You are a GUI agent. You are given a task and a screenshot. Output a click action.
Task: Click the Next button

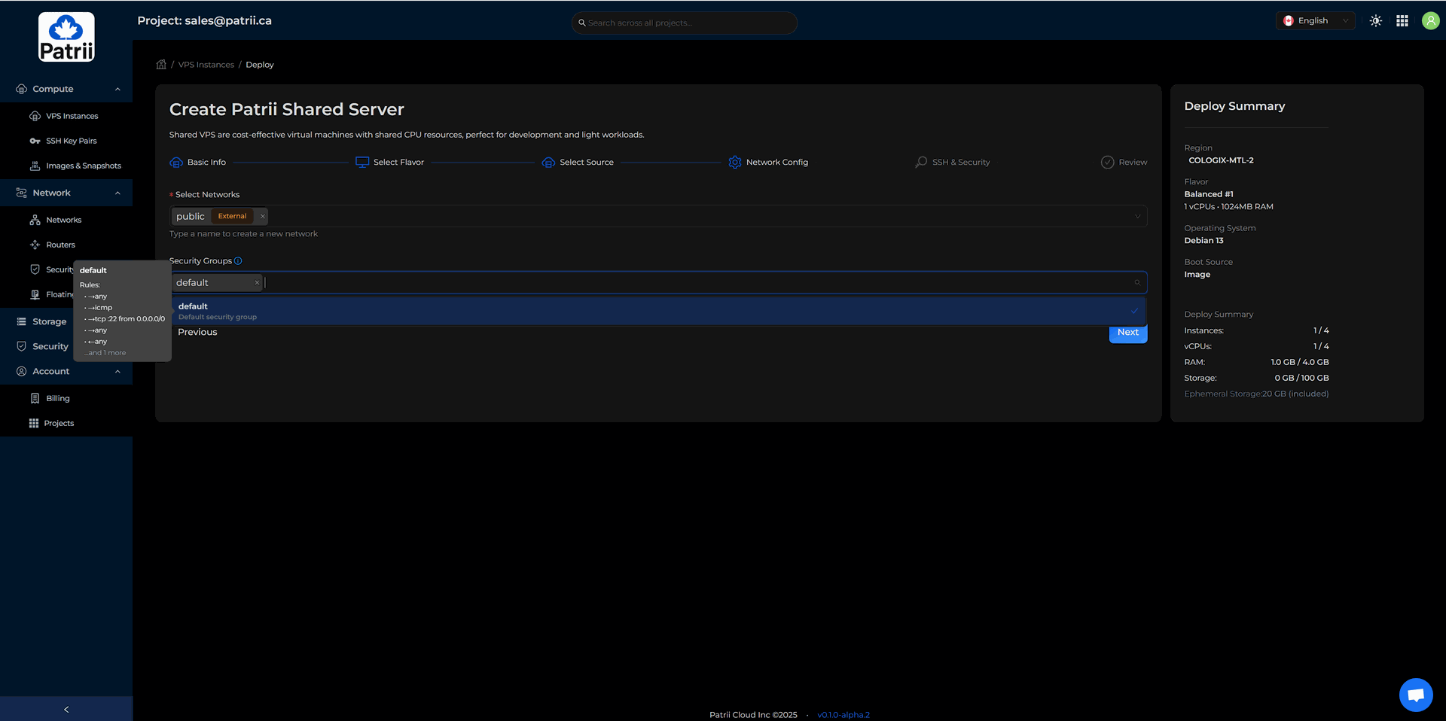[1127, 333]
